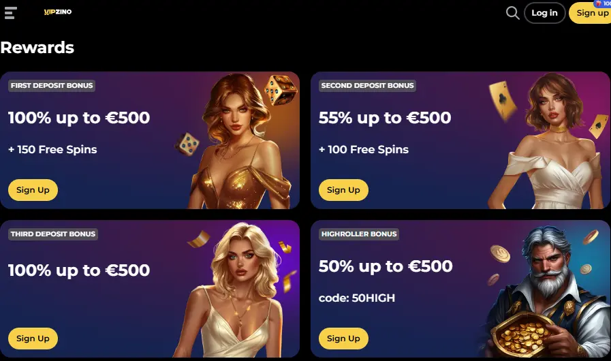The width and height of the screenshot is (611, 361).
Task: Click the search magnifier icon
Action: tap(512, 13)
